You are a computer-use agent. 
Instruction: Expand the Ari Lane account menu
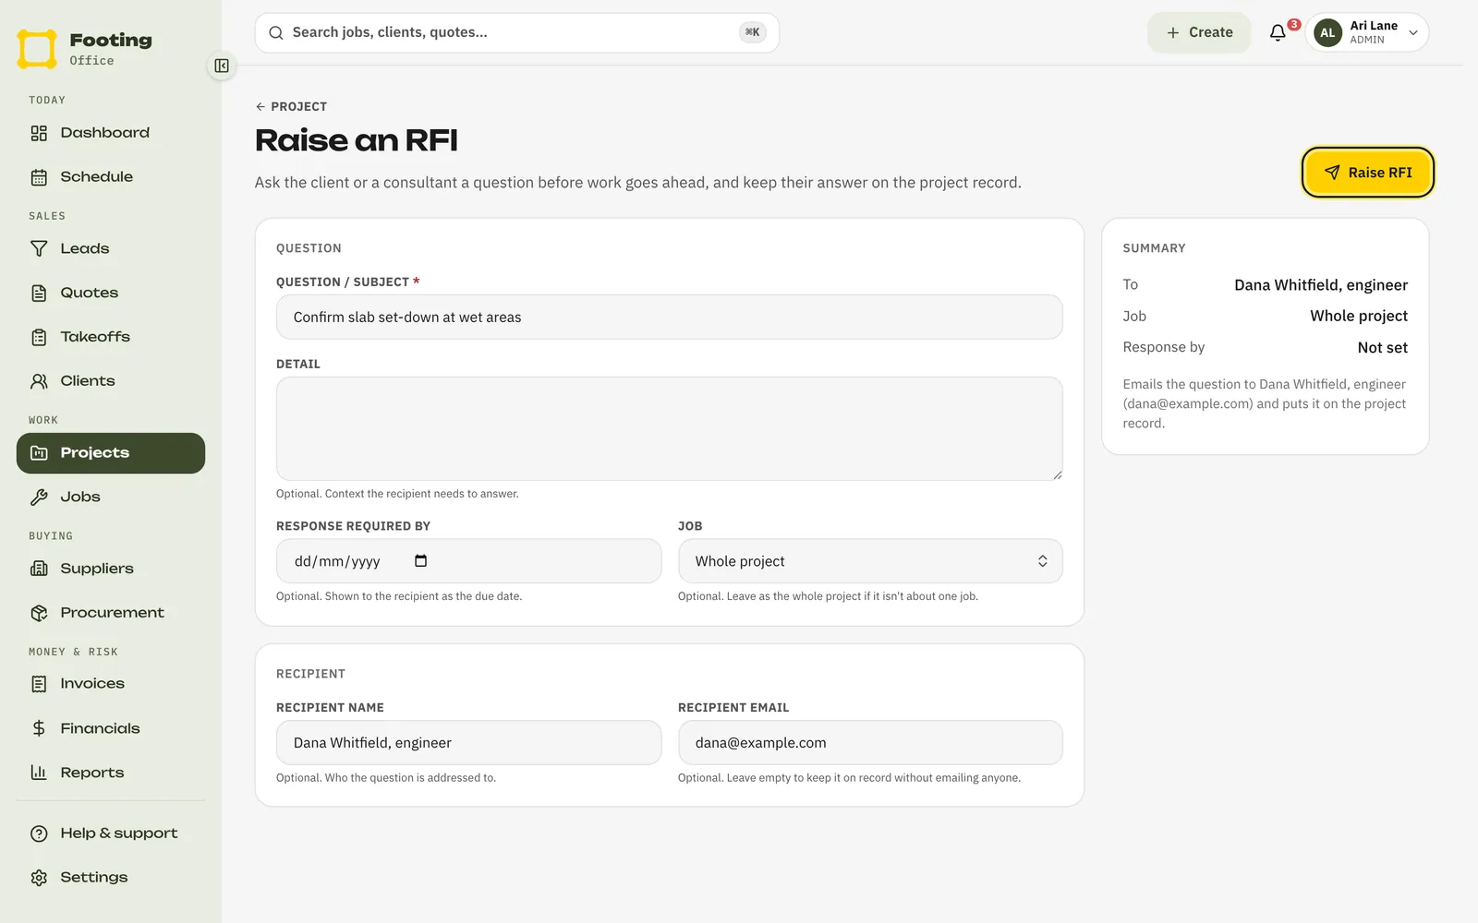1367,32
